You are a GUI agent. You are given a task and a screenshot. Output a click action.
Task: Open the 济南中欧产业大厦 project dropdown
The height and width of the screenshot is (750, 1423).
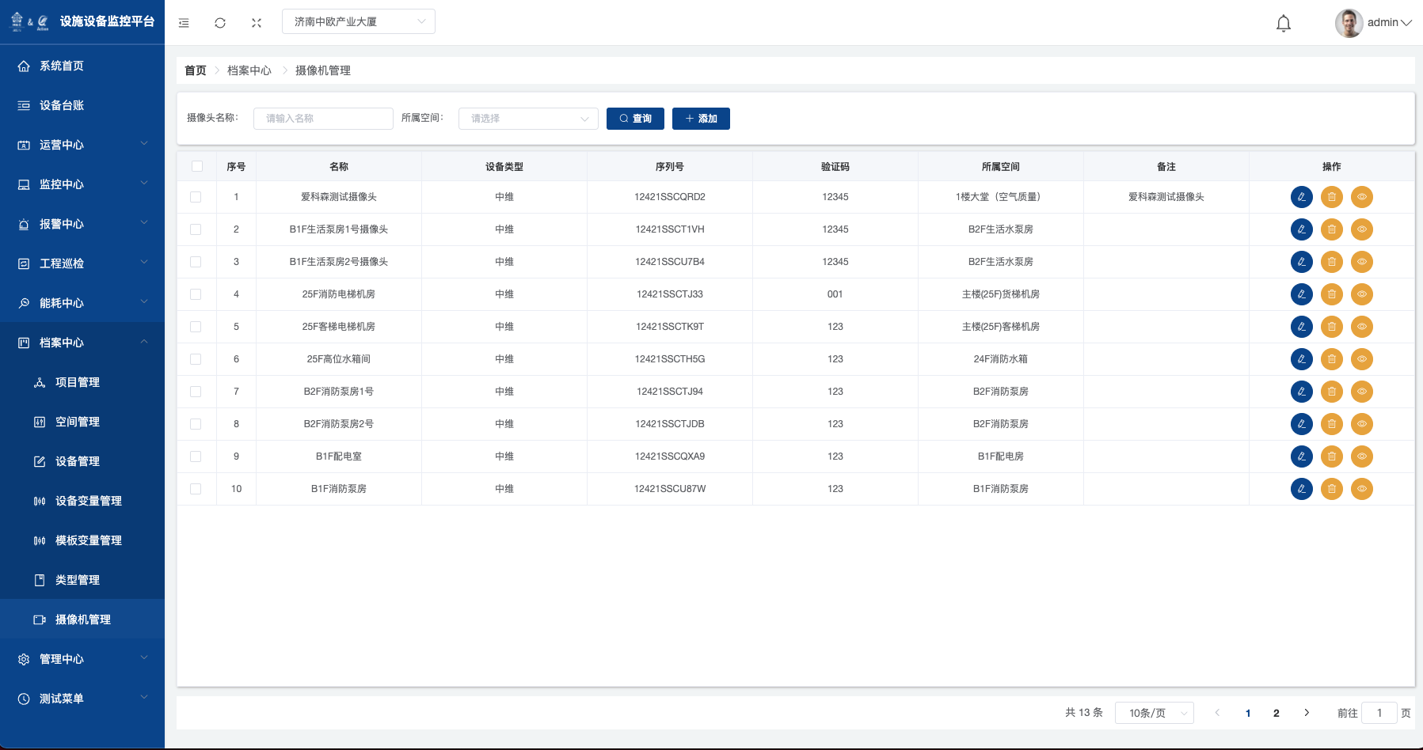coord(358,21)
